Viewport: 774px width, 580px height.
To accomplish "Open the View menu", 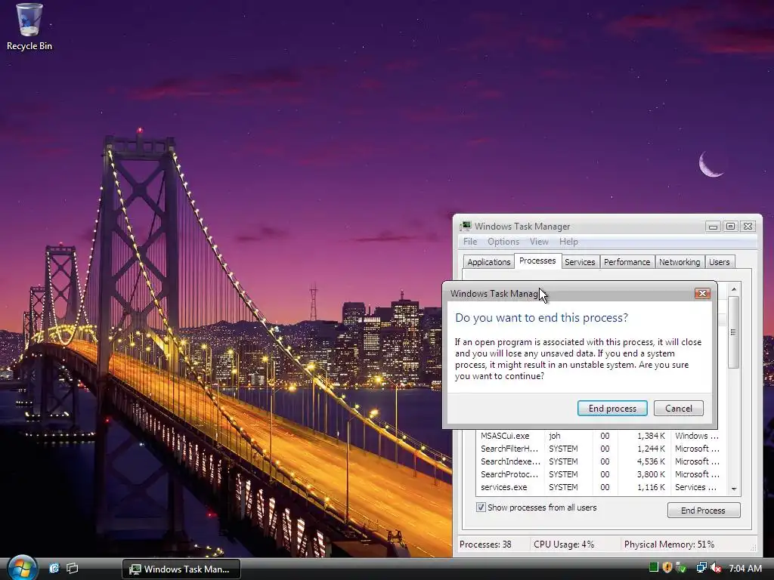I will (x=539, y=242).
